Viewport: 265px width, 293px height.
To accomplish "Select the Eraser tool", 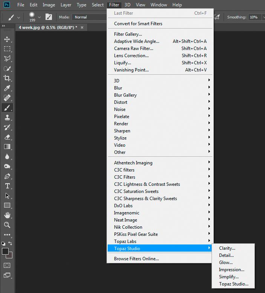I will tap(7, 137).
